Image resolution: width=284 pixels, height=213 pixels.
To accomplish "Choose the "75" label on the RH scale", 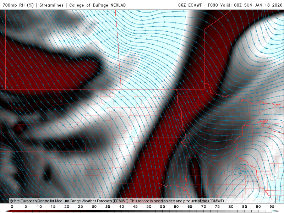I will [x=217, y=207].
